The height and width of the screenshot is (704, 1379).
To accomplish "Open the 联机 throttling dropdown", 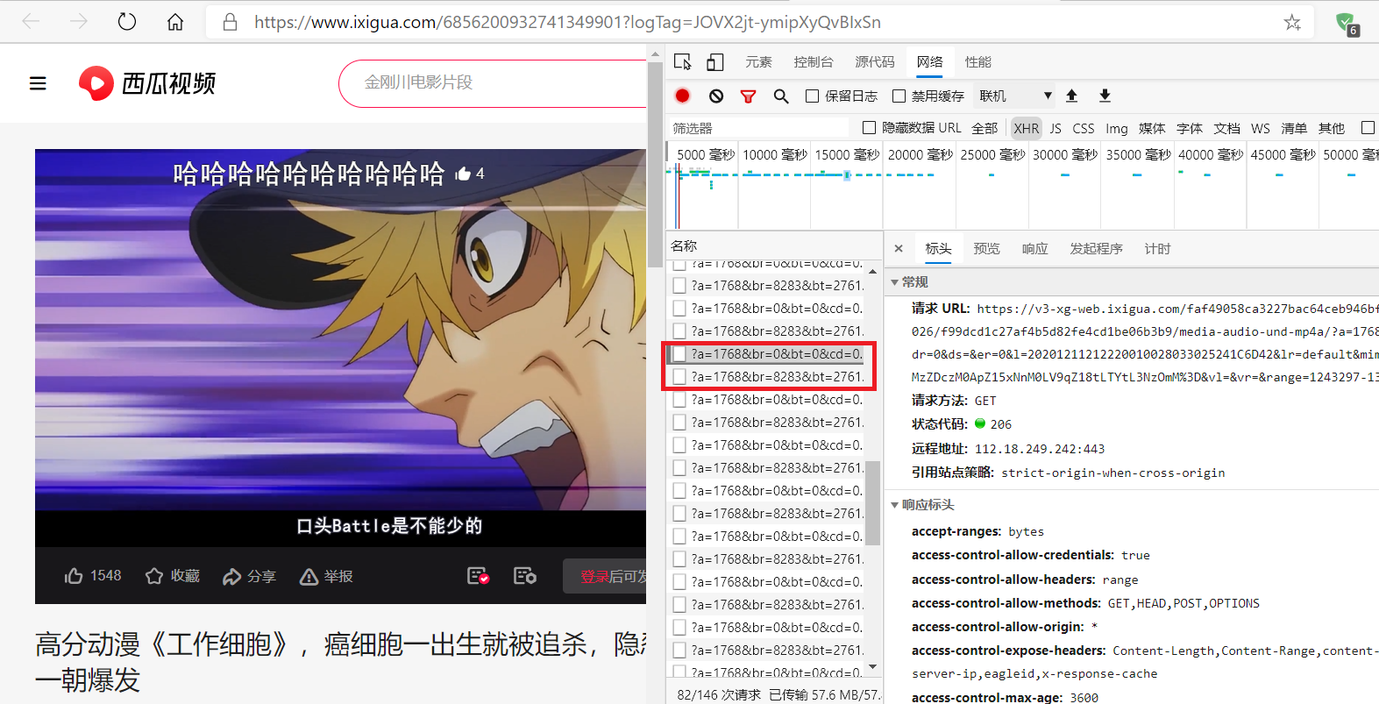I will 1014,96.
